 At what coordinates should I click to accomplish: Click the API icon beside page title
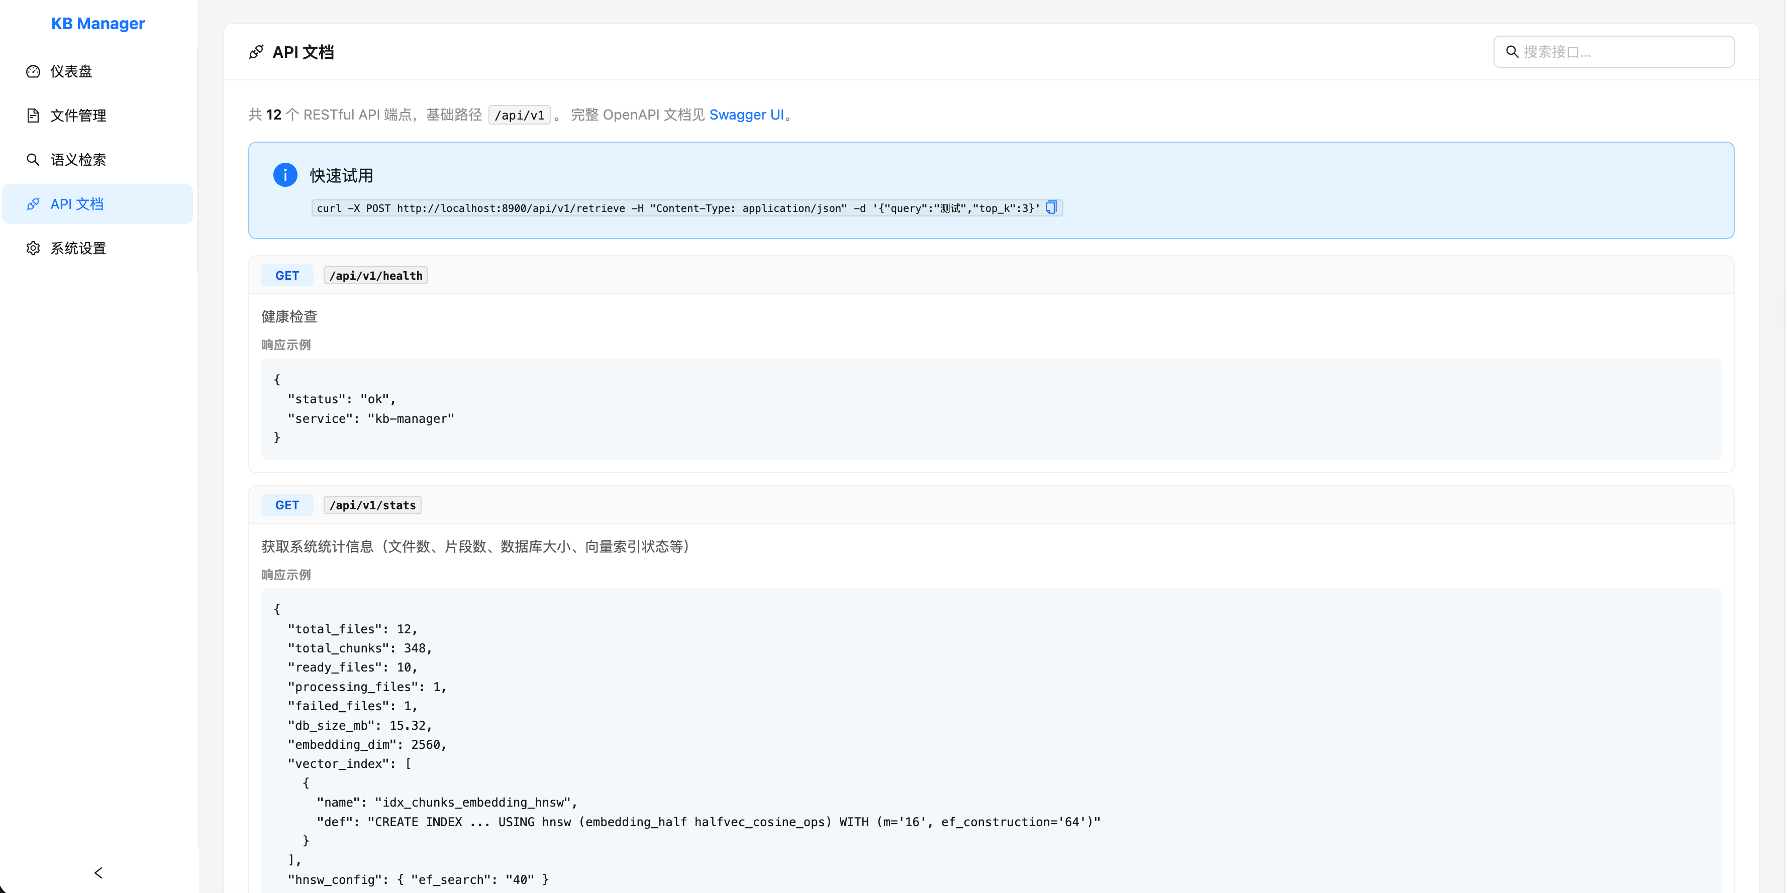(256, 52)
